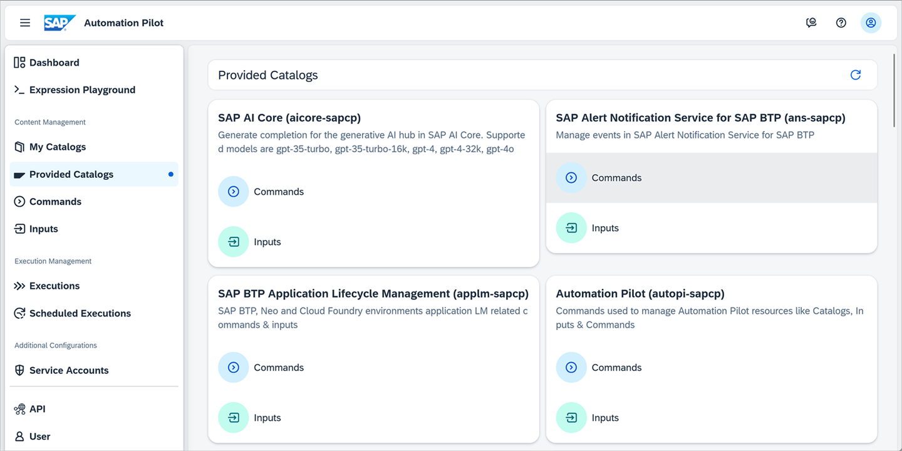This screenshot has height=451, width=902.
Task: Open Scheduled Executions
Action: (x=94, y=313)
